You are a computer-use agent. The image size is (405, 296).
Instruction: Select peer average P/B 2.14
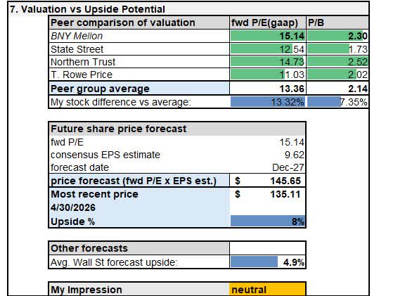pyautogui.click(x=358, y=89)
